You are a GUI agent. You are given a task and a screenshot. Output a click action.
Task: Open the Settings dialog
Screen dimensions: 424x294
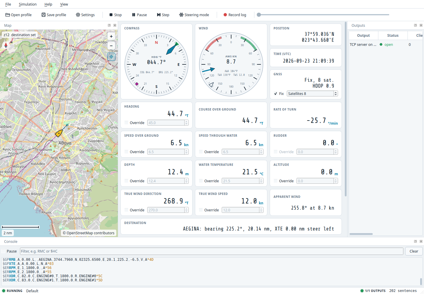point(85,15)
